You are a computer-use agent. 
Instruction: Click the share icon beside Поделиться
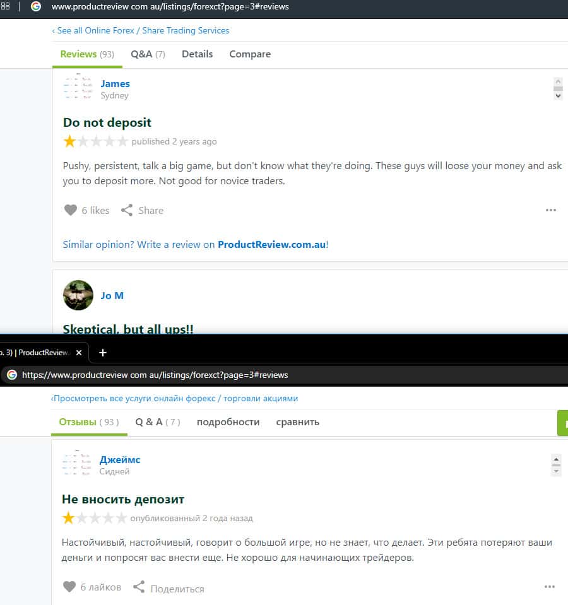point(139,587)
